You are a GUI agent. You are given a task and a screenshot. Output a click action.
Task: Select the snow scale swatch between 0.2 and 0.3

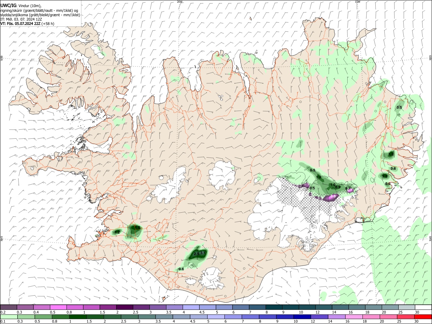pos(8,307)
